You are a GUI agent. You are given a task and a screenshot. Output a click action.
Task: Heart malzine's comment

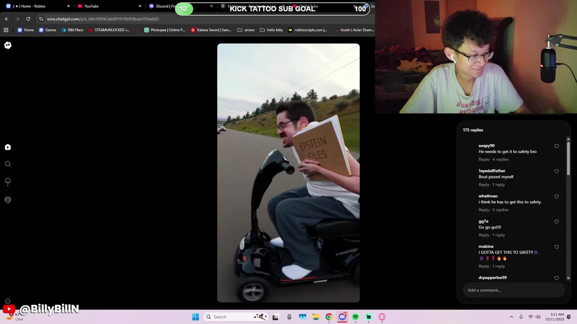tap(556, 247)
